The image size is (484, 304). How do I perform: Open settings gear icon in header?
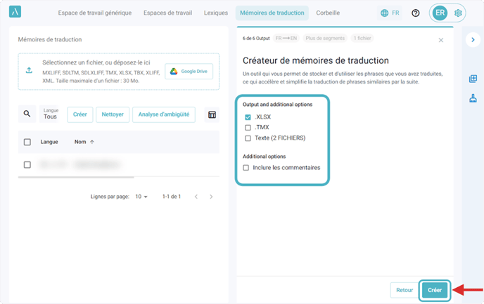(x=459, y=13)
